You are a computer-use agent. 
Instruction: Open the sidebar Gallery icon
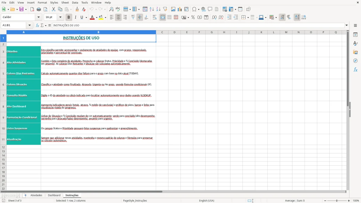click(355, 52)
